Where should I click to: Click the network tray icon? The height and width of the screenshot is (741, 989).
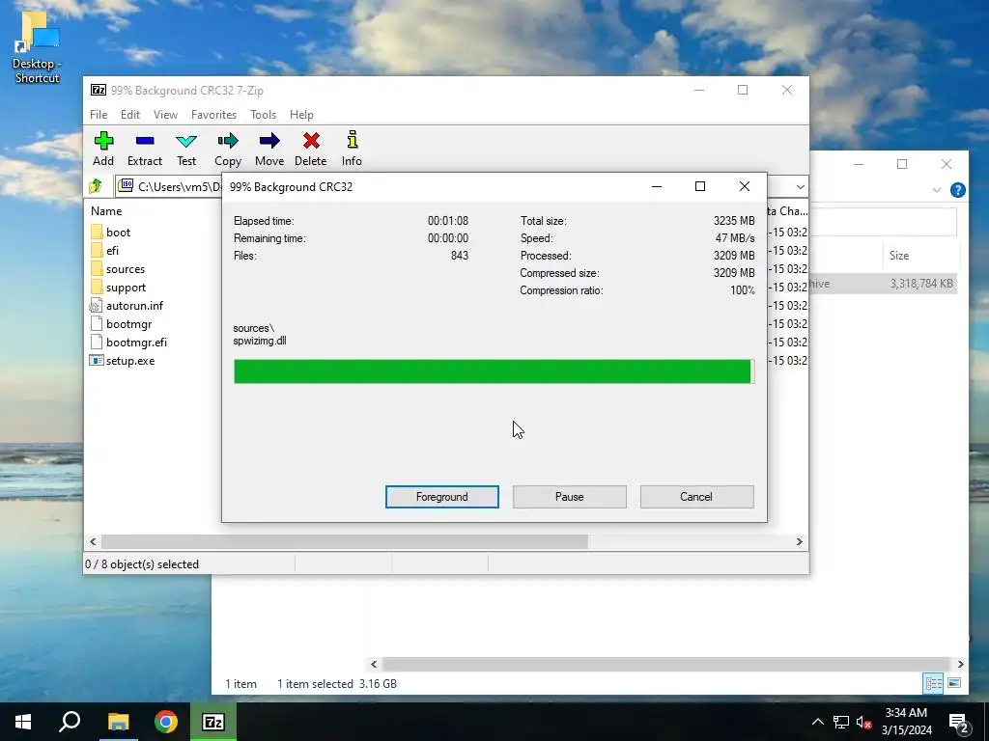(841, 722)
